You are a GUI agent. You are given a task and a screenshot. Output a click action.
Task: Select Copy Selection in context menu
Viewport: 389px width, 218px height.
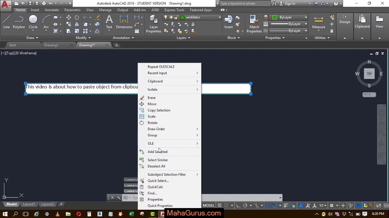point(170,110)
